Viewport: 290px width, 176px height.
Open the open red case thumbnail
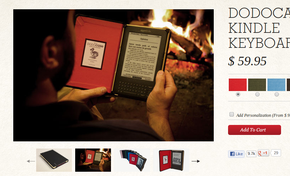pyautogui.click(x=171, y=160)
